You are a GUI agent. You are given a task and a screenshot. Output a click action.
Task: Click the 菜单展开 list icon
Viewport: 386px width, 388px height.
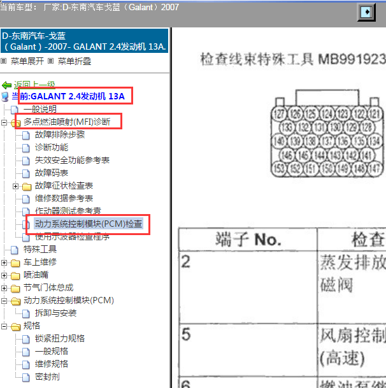pyautogui.click(x=3, y=61)
